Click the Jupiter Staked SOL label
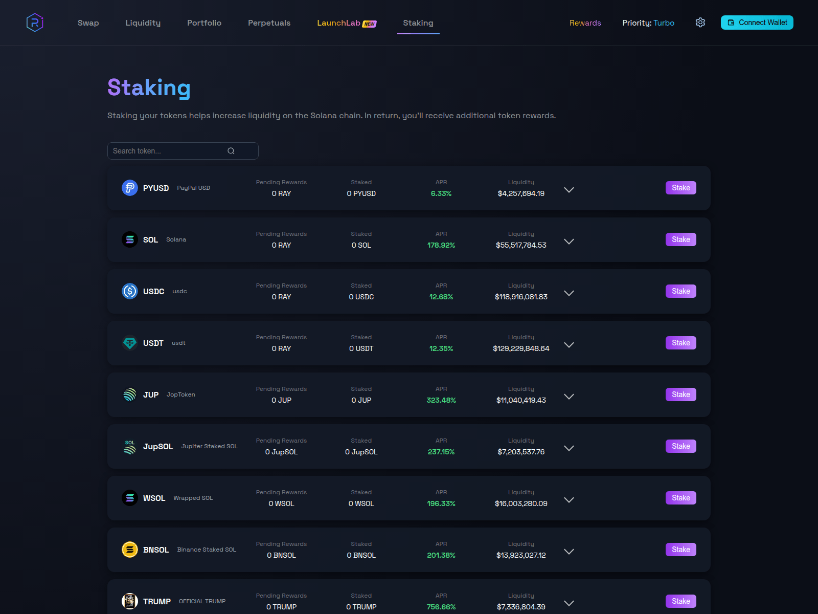Image resolution: width=818 pixels, height=614 pixels. click(210, 446)
